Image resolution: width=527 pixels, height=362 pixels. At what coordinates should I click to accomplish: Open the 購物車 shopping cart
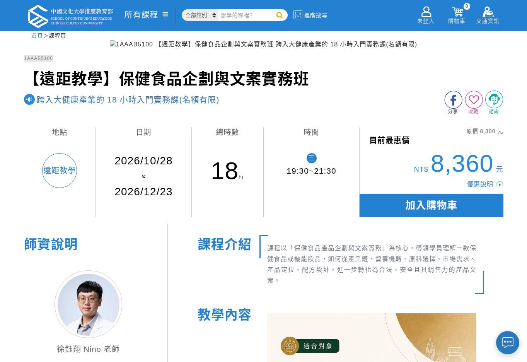457,15
